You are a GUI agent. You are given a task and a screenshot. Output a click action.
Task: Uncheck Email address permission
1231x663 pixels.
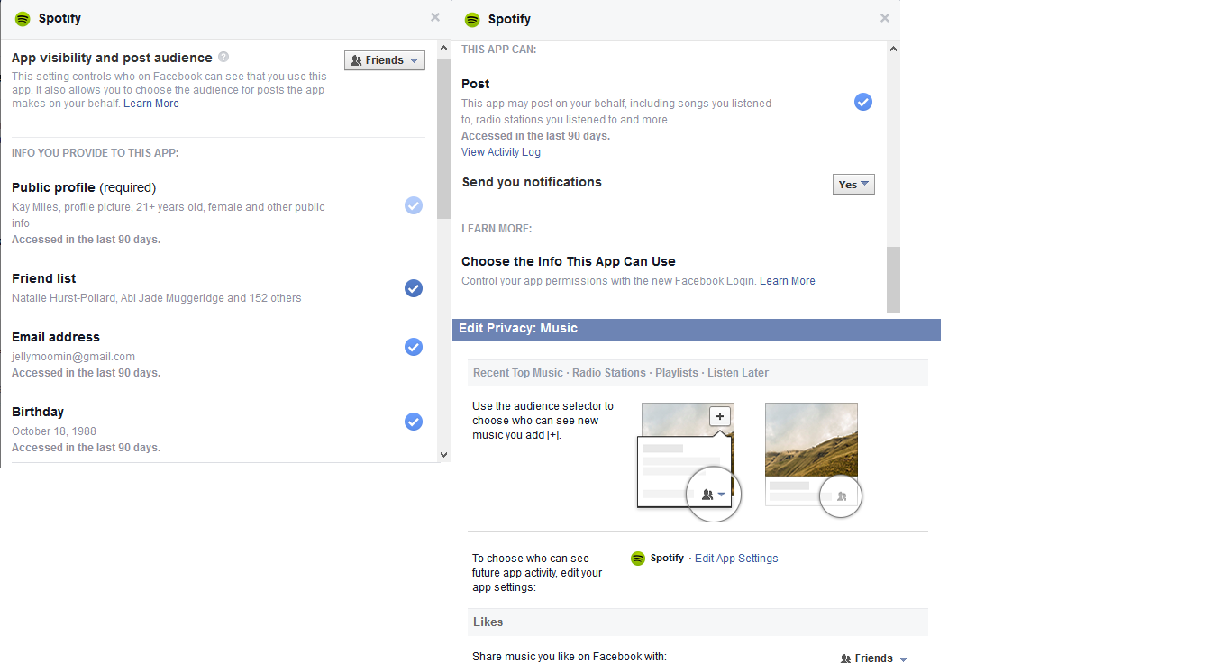pyautogui.click(x=414, y=347)
